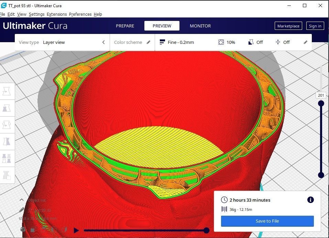Click the Object list label
The image size is (329, 238).
pyautogui.click(x=37, y=200)
